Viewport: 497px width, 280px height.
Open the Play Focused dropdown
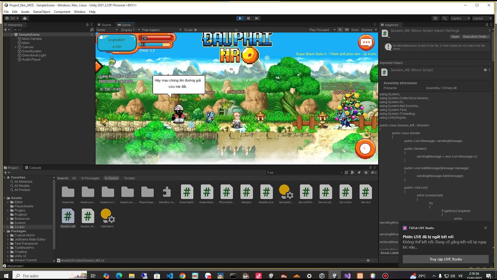(322, 30)
